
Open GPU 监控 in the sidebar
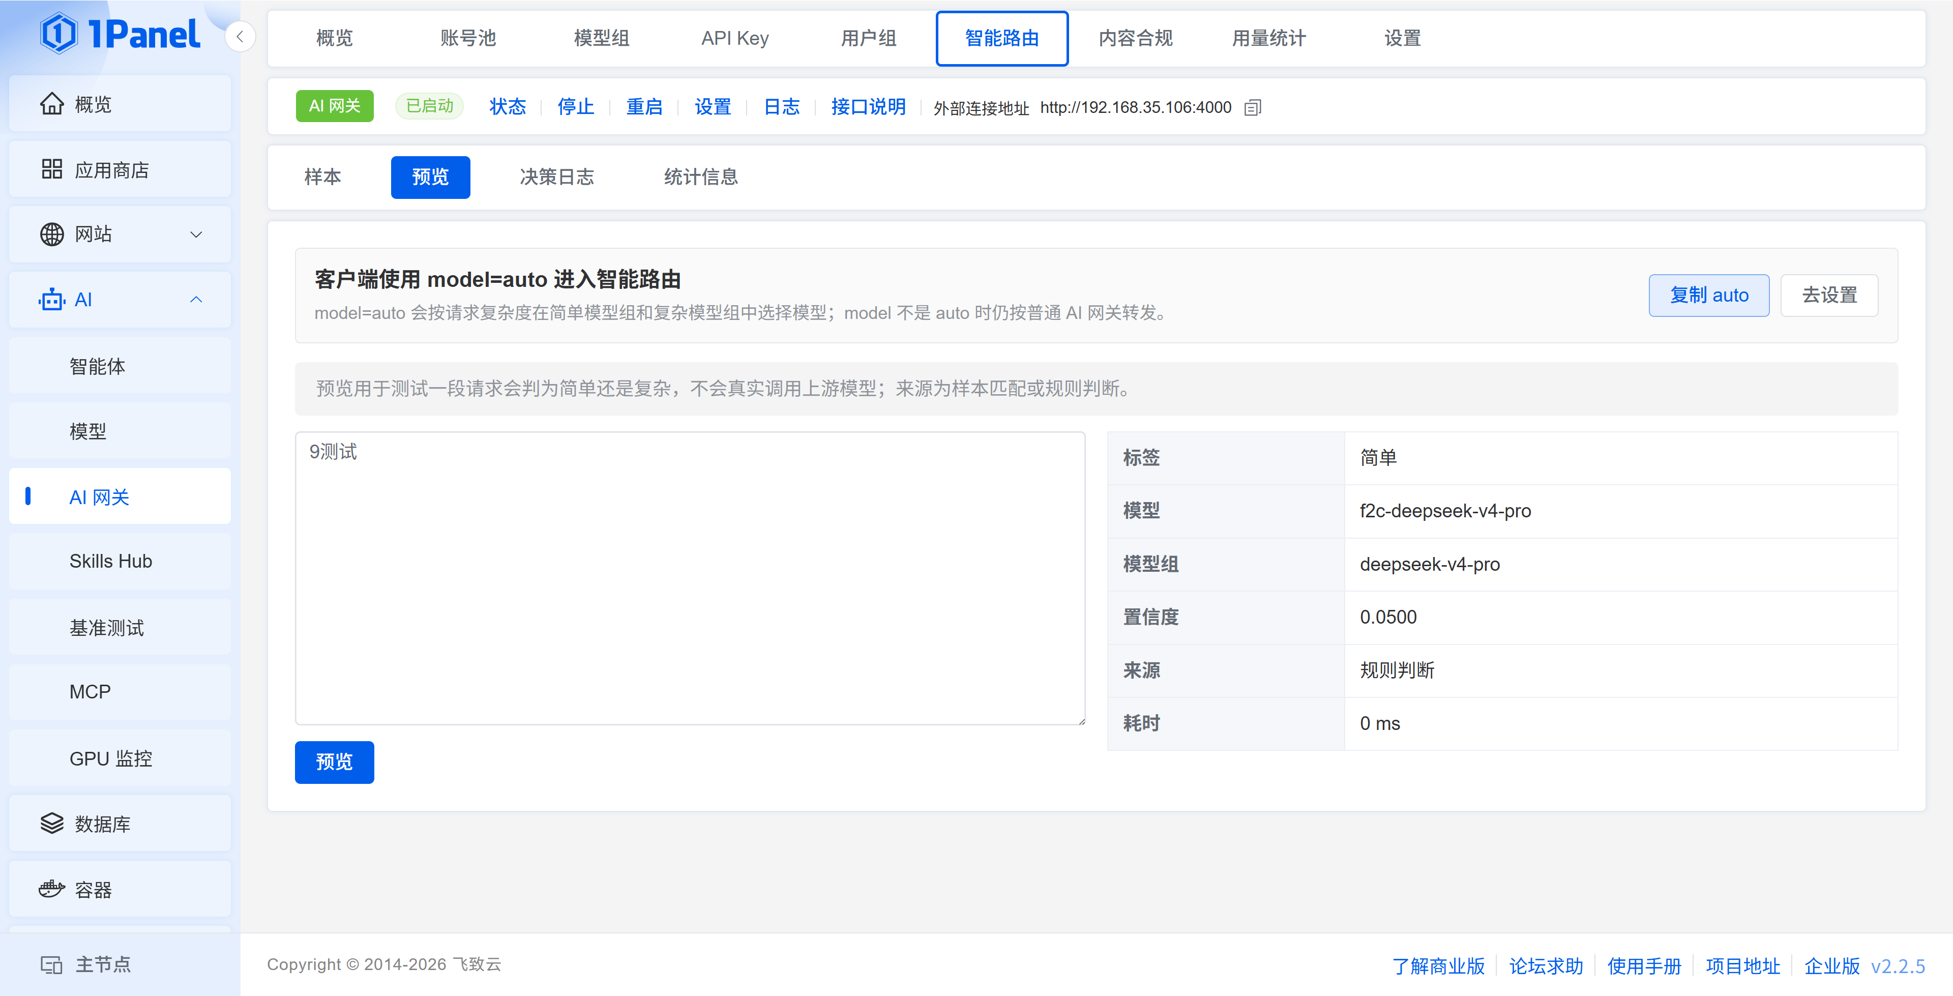pyautogui.click(x=120, y=758)
